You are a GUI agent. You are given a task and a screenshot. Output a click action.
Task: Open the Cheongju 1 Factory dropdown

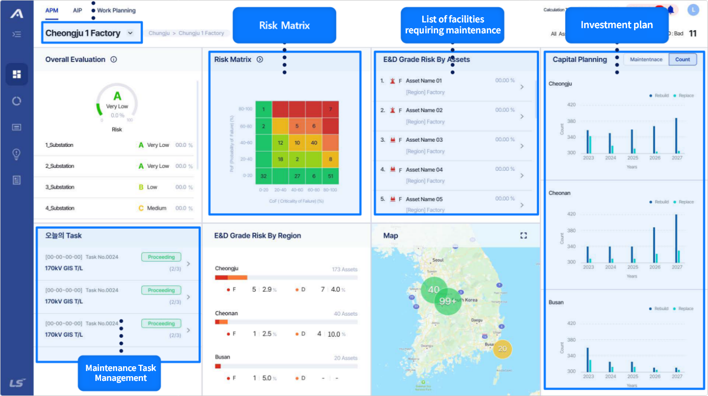click(130, 33)
